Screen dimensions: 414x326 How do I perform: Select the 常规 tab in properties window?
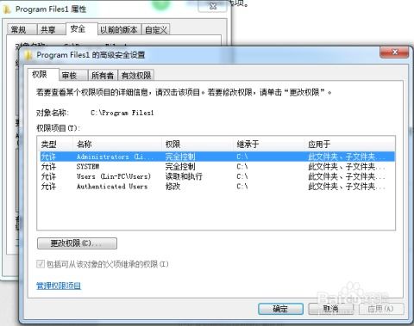pyautogui.click(x=21, y=29)
